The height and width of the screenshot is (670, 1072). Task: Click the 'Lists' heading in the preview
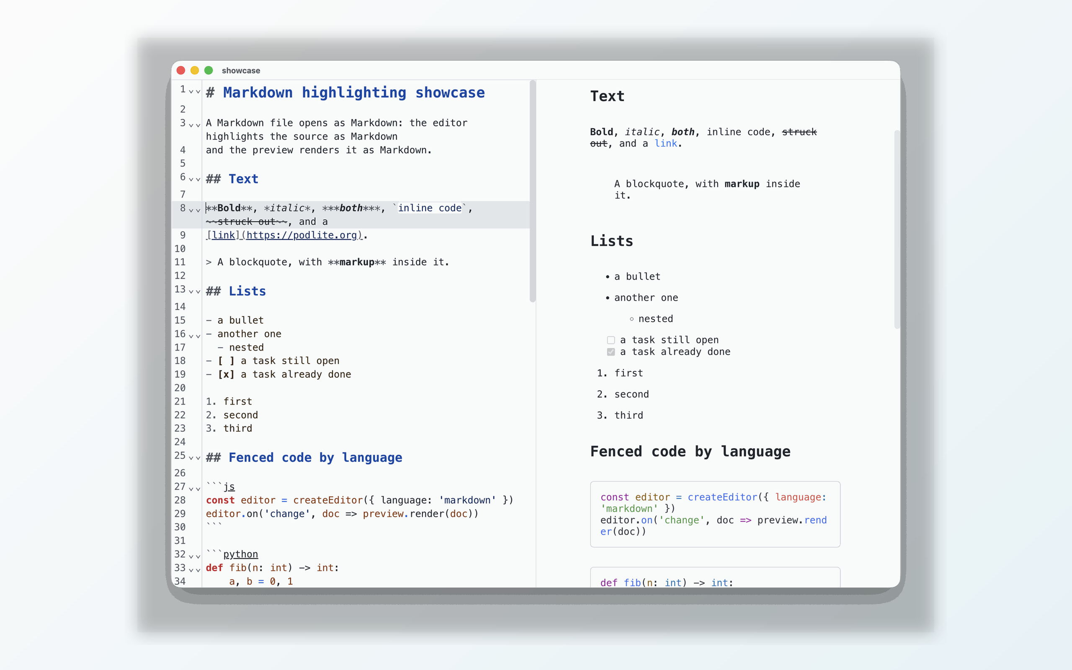click(x=612, y=241)
